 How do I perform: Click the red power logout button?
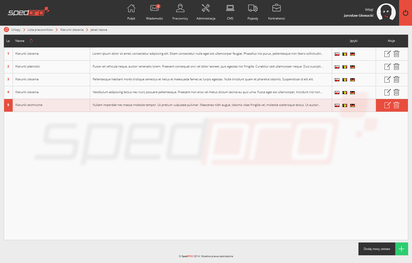(405, 13)
